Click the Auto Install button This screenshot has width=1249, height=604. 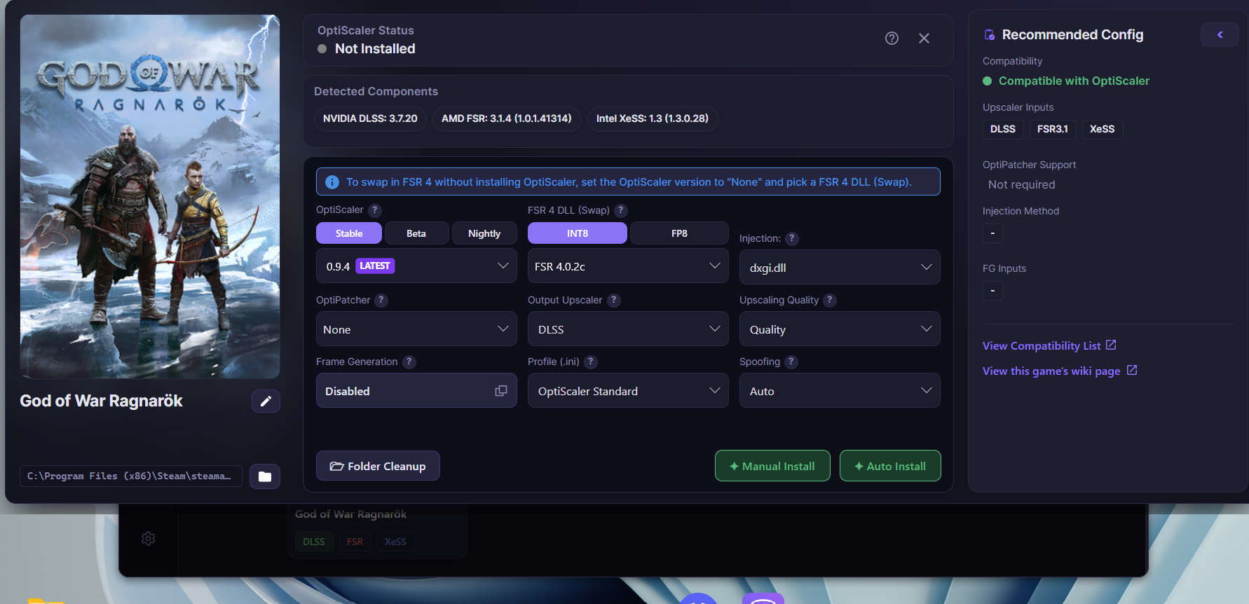pos(890,466)
